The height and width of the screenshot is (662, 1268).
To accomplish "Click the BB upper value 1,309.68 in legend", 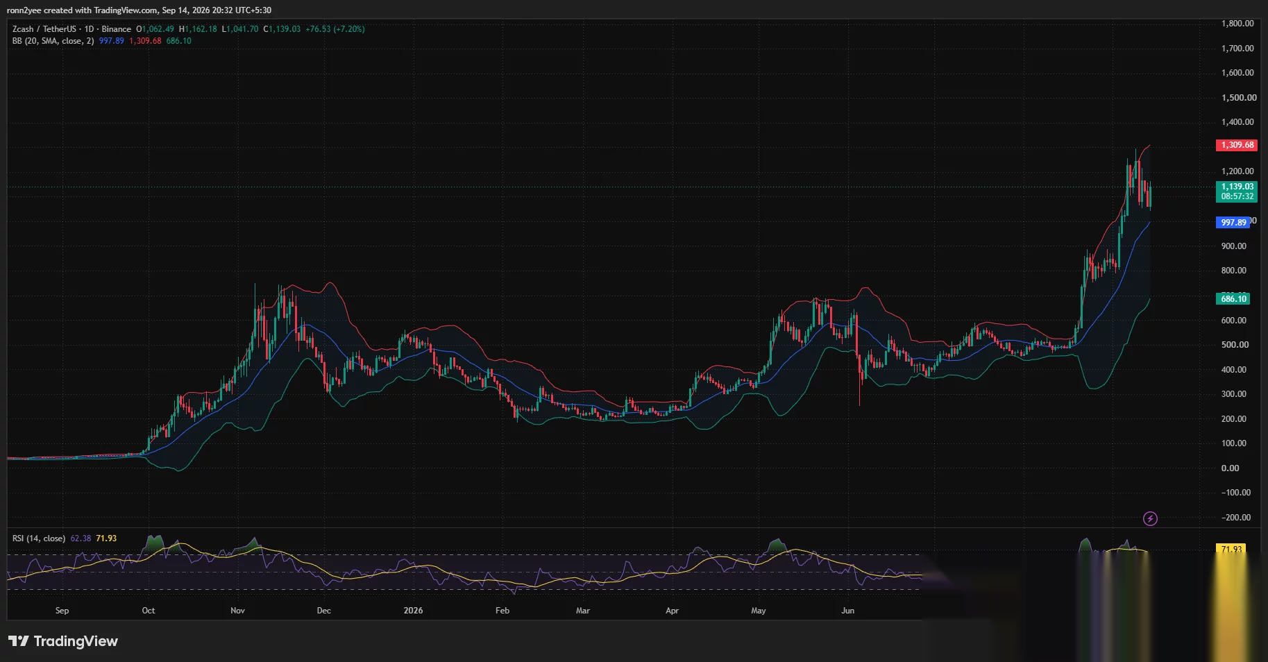I will click(145, 41).
